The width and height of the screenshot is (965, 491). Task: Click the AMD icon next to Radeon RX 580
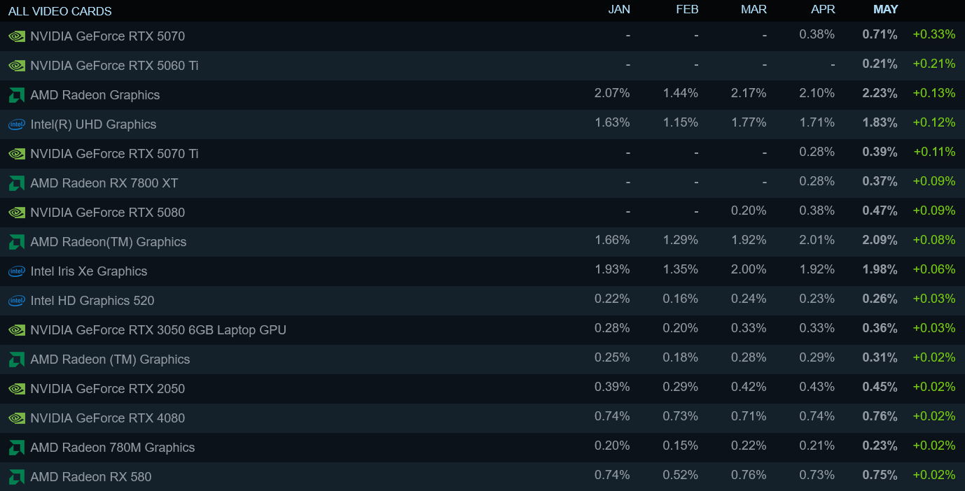point(17,477)
